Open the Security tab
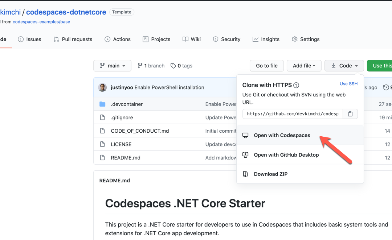Viewport: 392px width, 240px height. [226, 39]
